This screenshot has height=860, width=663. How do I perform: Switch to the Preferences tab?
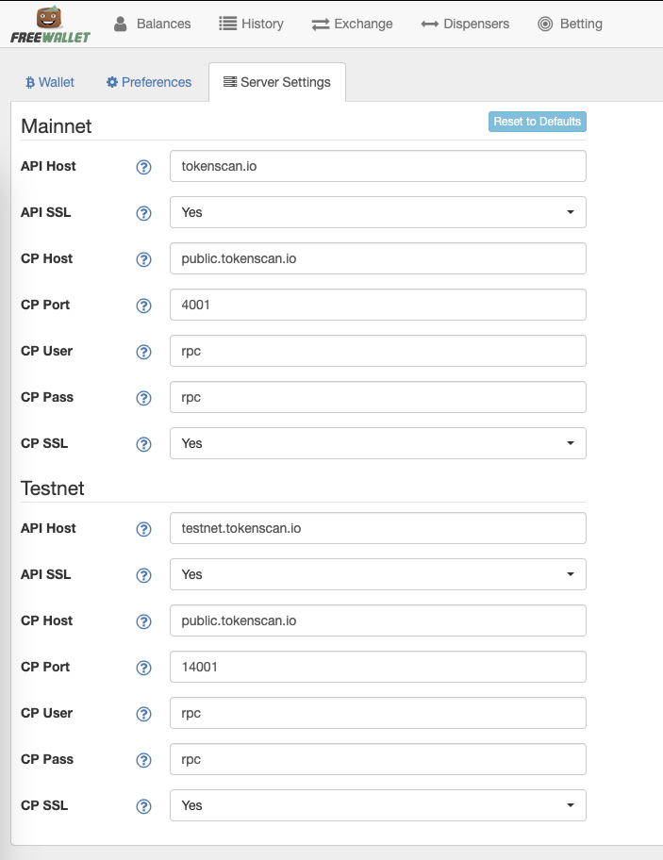coord(149,82)
